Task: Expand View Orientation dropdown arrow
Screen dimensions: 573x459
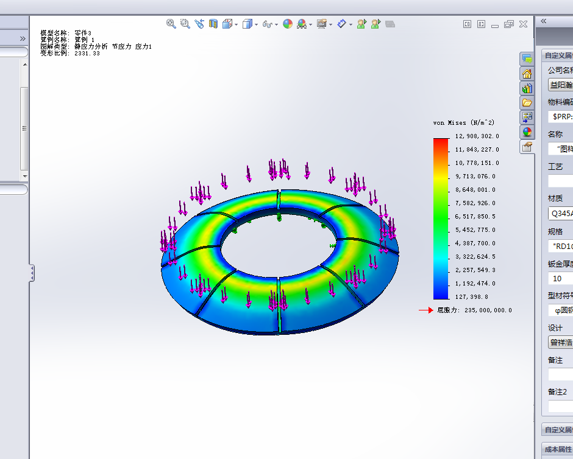Action: 237,24
